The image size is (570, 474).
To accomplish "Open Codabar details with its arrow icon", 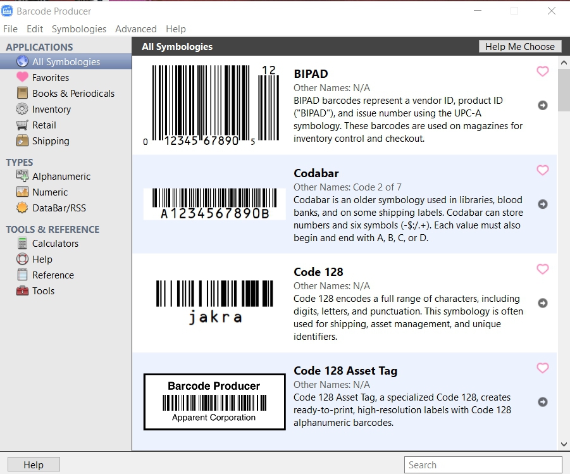I will point(542,204).
